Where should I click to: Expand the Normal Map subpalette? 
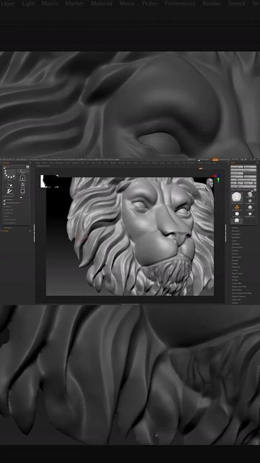237,290
